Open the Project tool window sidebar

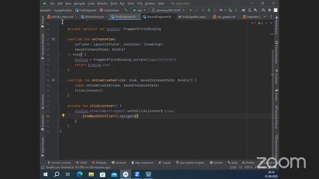coord(42,21)
